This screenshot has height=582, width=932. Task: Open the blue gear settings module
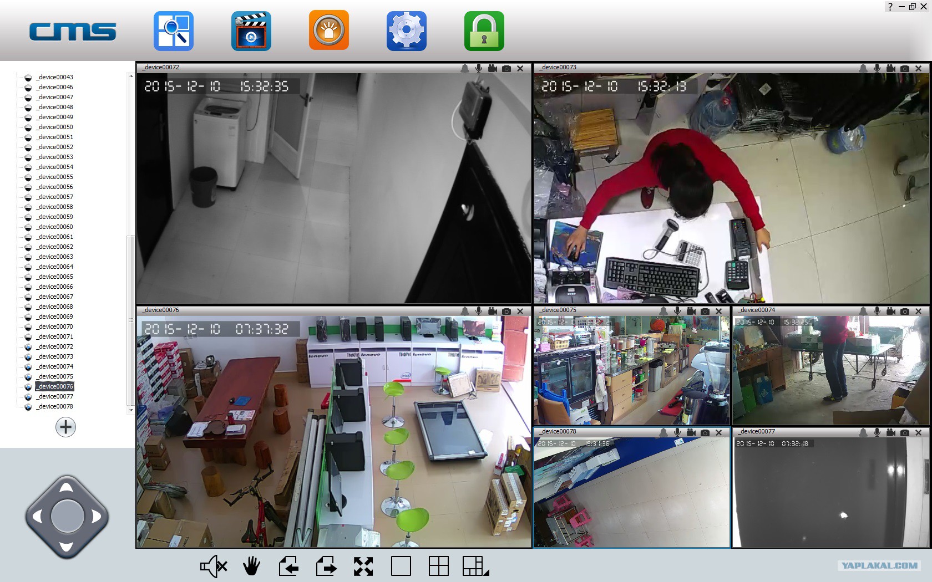(407, 31)
